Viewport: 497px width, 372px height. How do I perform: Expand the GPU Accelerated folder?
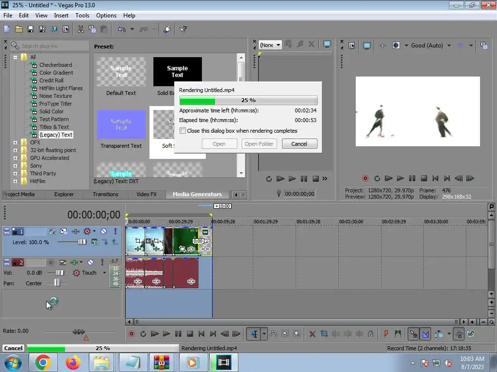click(x=15, y=158)
